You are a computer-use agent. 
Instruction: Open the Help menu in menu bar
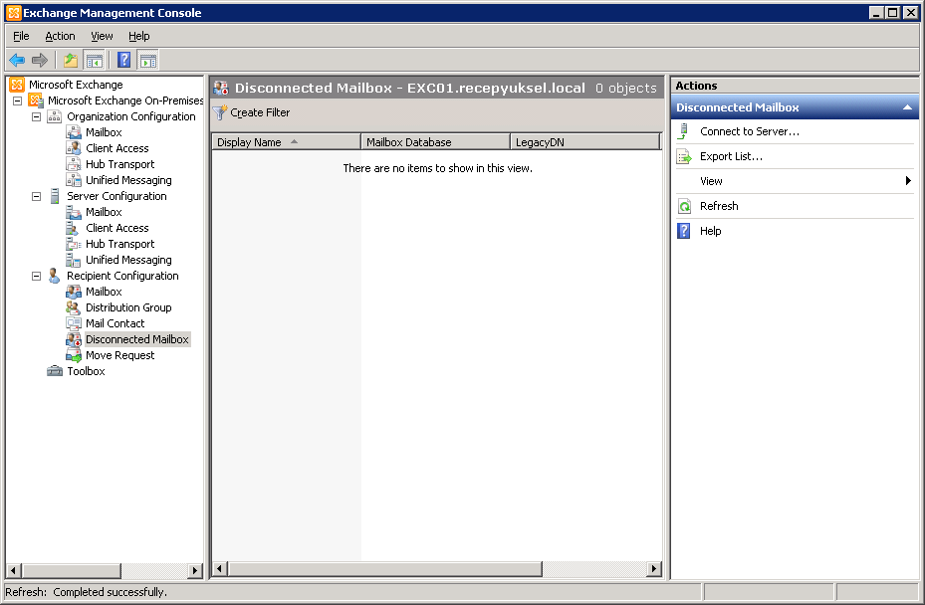139,36
